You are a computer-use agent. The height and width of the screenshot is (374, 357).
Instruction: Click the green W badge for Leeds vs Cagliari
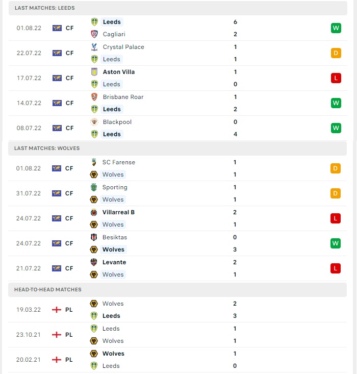coord(336,28)
